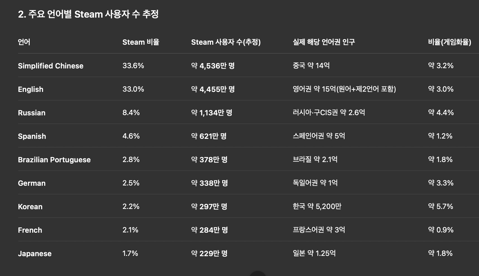Click the 독일어권 약 1억 population cell
This screenshot has width=479, height=276.
click(315, 183)
